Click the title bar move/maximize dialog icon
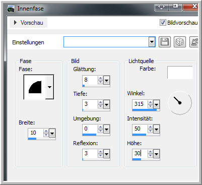The height and width of the screenshot is (185, 202). click(161, 7)
